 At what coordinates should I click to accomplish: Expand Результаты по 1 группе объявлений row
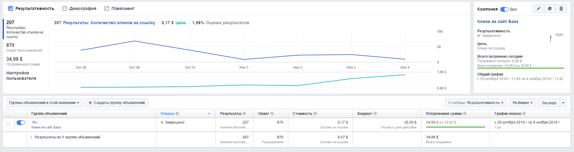point(31,137)
